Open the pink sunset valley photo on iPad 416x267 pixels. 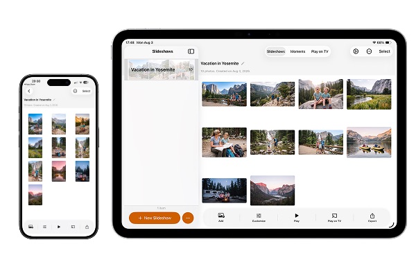pyautogui.click(x=272, y=190)
